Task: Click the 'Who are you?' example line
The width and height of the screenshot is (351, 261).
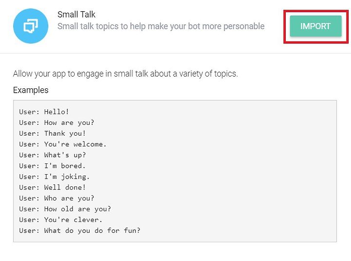Action: (x=57, y=198)
